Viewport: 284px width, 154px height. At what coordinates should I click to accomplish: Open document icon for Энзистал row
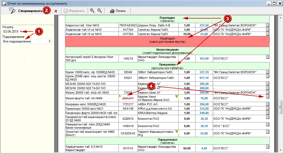(268, 132)
